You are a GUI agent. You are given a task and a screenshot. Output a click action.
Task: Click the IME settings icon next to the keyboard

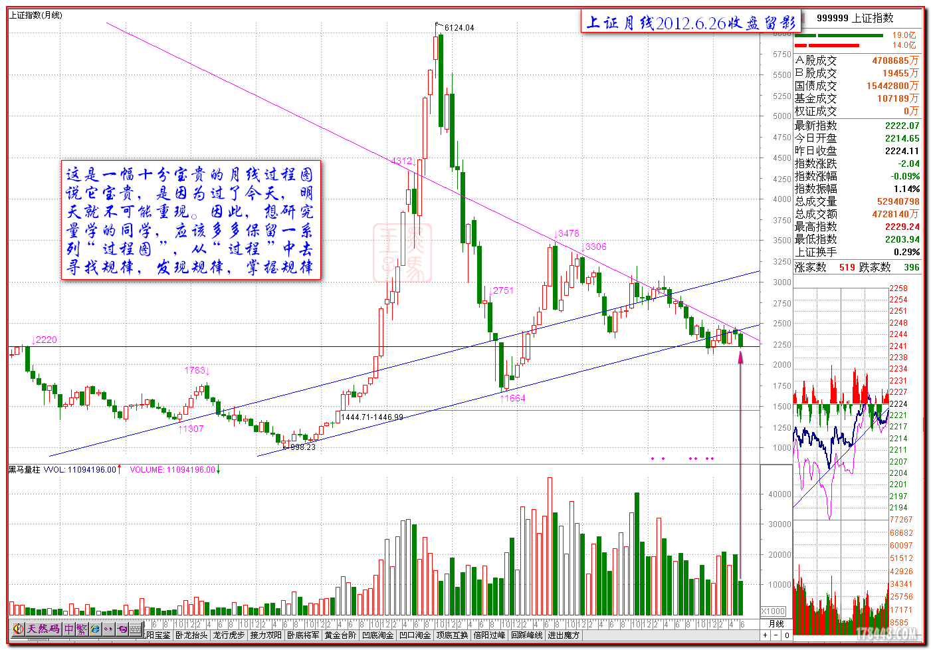[x=122, y=629]
